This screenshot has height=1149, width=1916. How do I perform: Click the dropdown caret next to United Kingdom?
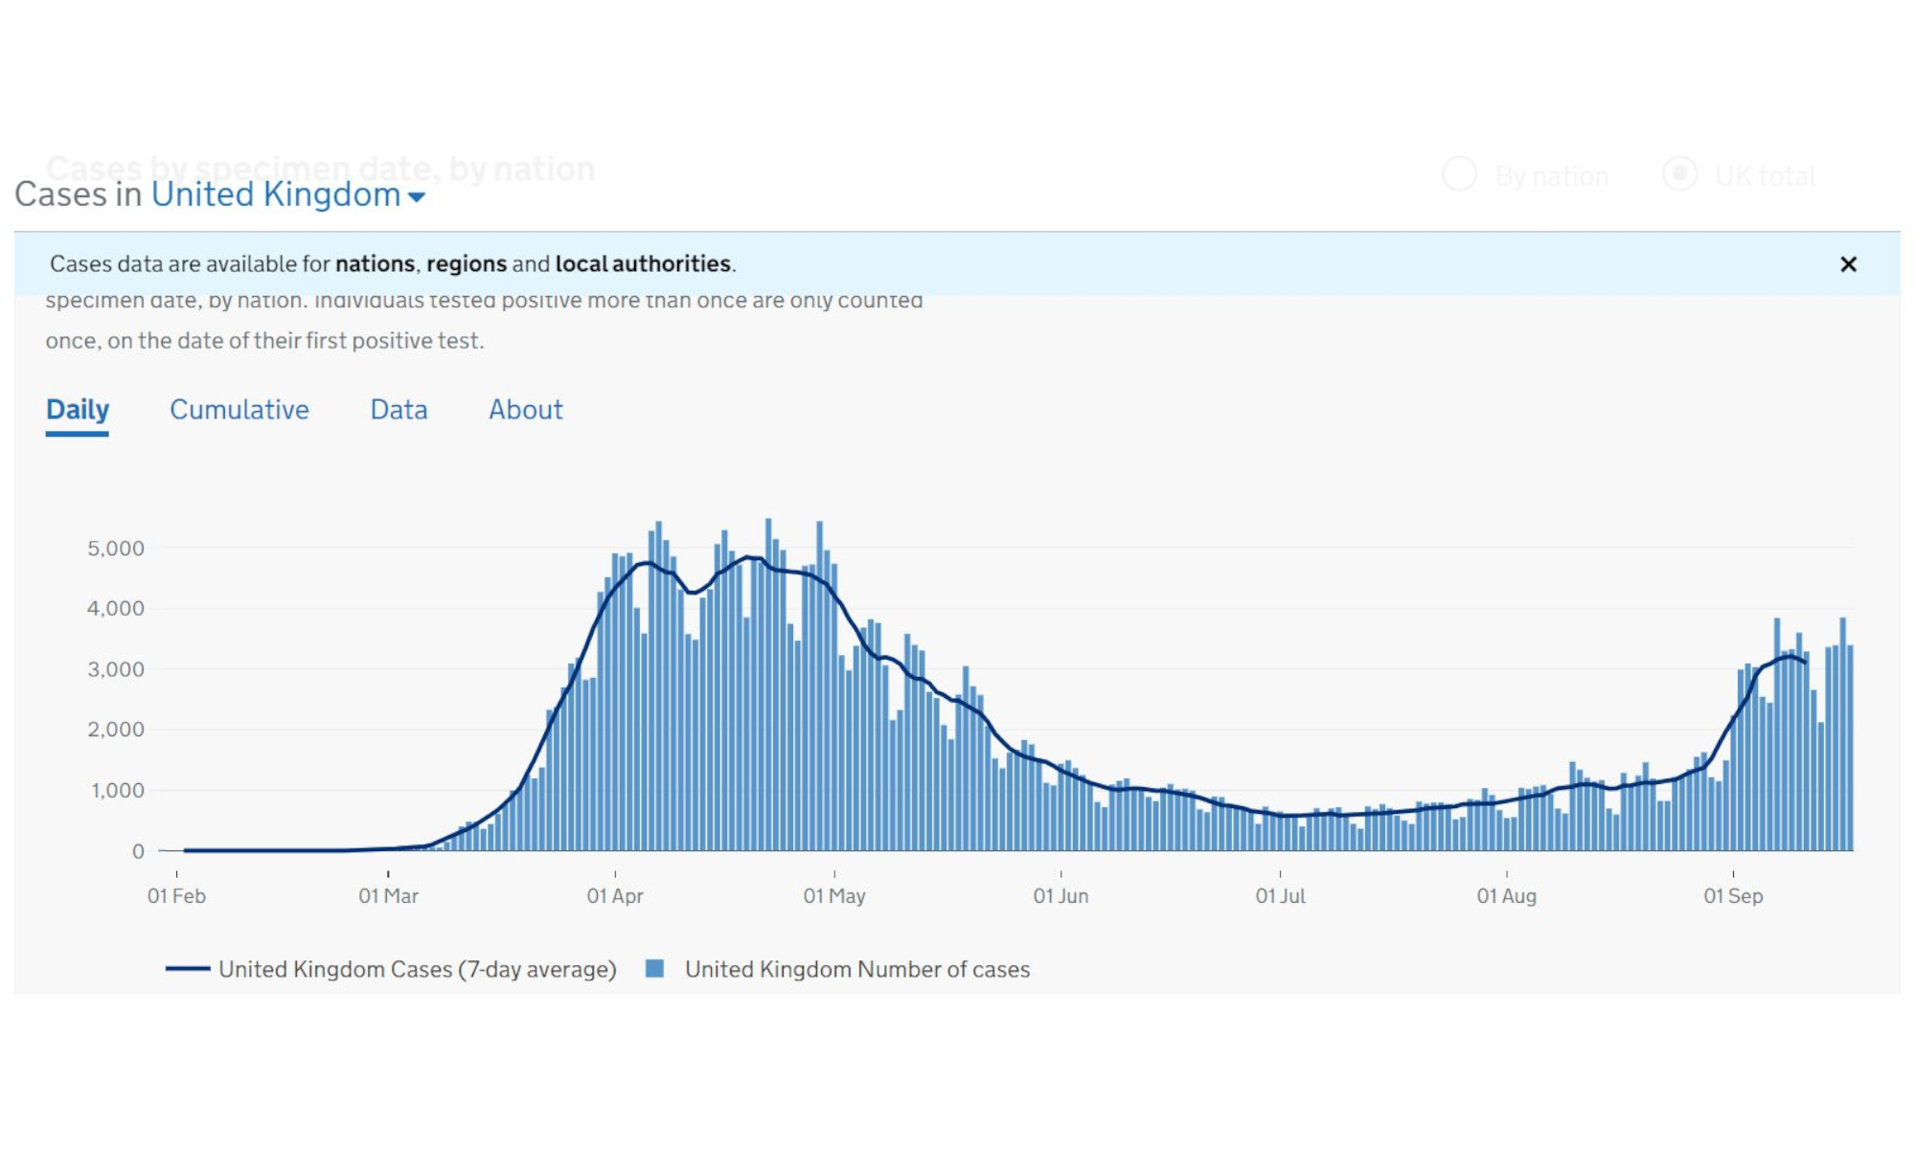click(x=417, y=197)
